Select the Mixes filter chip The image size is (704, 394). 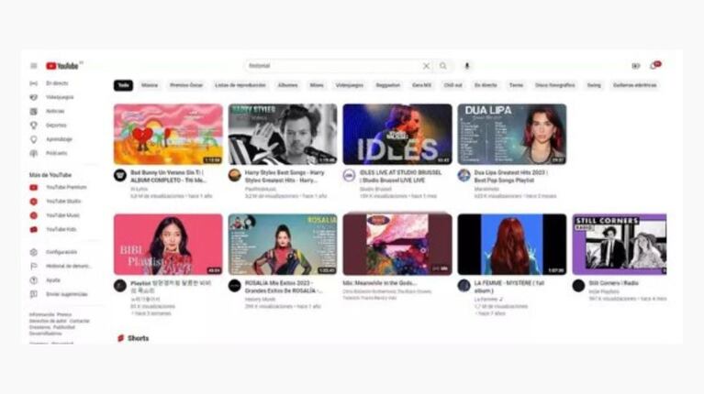(317, 85)
